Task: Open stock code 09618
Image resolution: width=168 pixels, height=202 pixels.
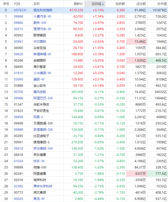Action: click(18, 149)
